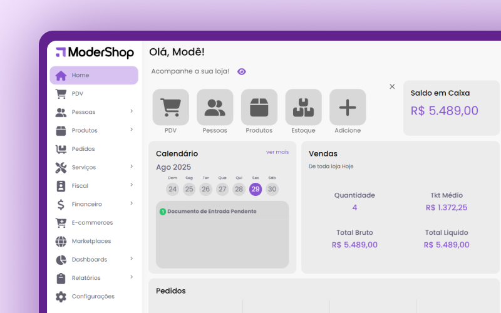The height and width of the screenshot is (313, 501).
Task: Click the Serviços tools icon in sidebar
Action: pyautogui.click(x=61, y=167)
